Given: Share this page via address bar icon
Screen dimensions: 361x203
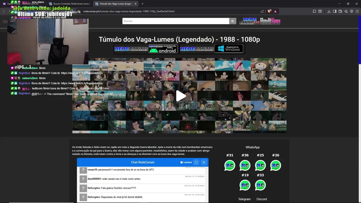Looking at the screenshot, I should pyautogui.click(x=262, y=11).
